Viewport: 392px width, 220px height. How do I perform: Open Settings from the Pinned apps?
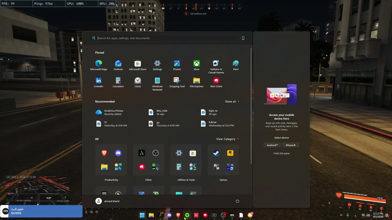[x=157, y=65]
